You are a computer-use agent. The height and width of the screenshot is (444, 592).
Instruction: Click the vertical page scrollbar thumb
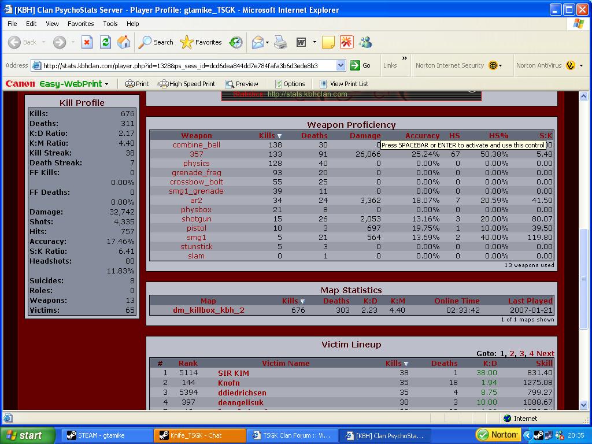584,277
